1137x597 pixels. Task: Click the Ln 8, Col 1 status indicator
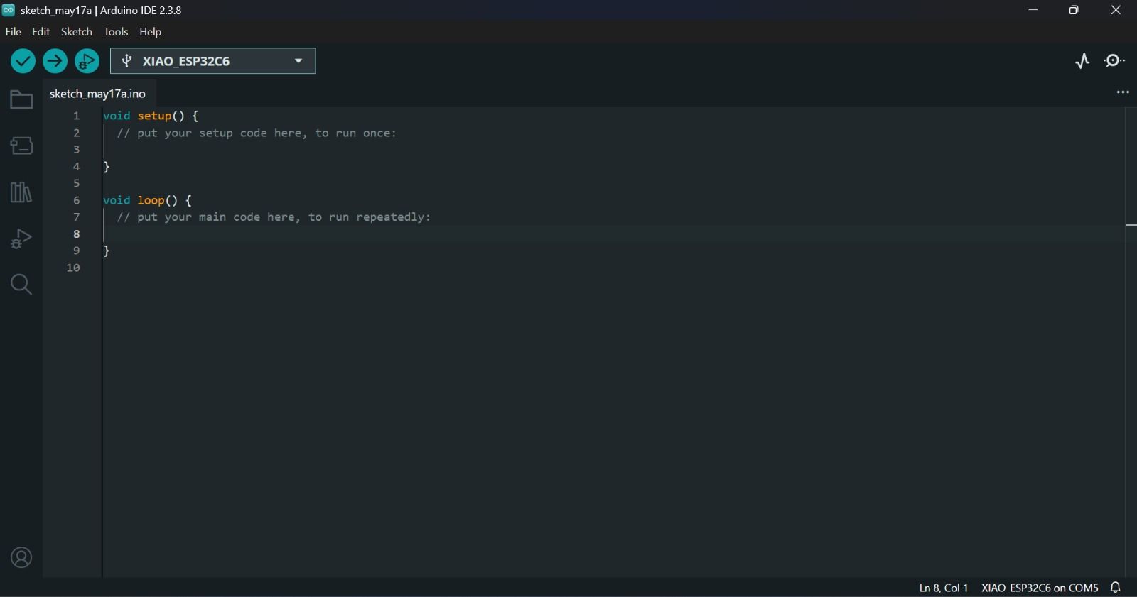(944, 588)
